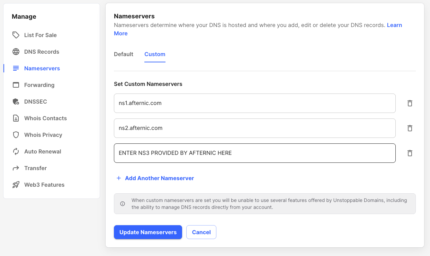Open Whois Privacy in Manage sidebar
430x256 pixels.
43,135
